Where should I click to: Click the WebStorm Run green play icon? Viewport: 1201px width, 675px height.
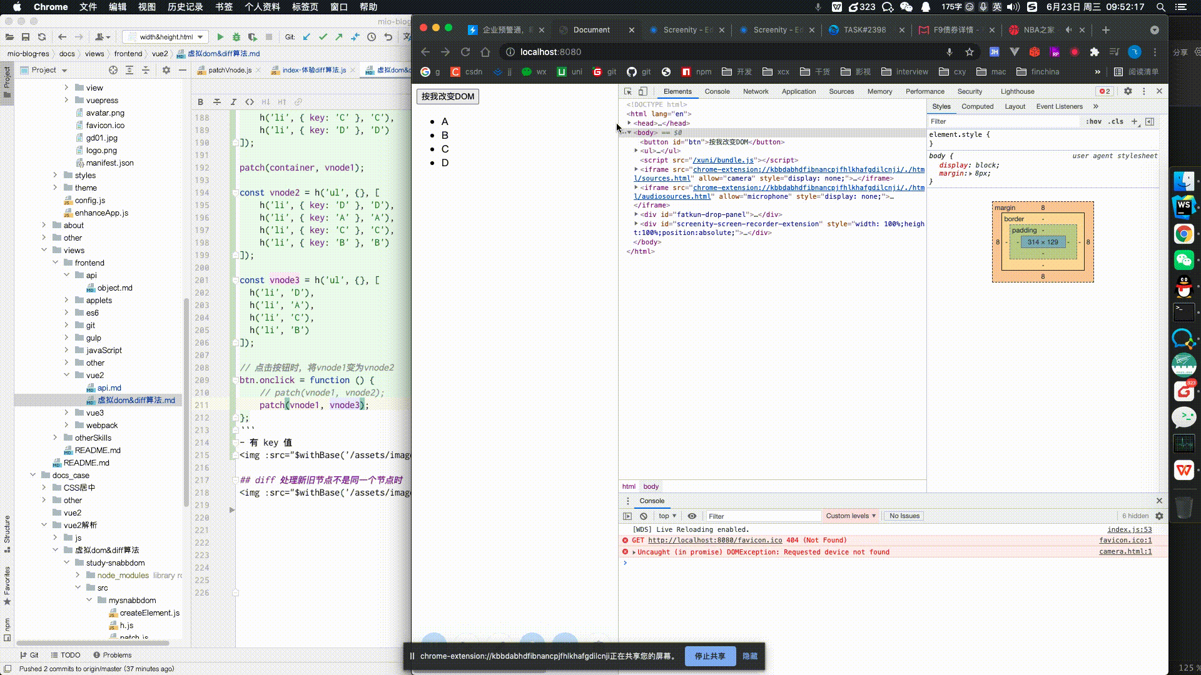click(x=220, y=37)
